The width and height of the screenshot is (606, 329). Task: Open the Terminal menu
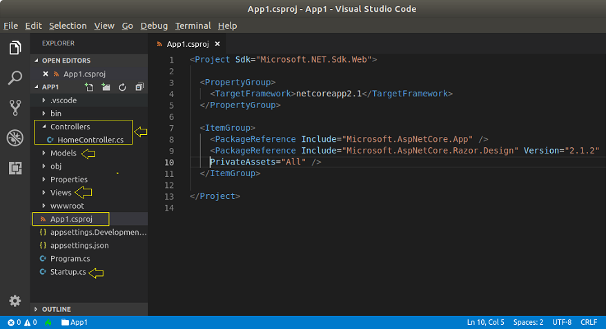[x=193, y=26]
